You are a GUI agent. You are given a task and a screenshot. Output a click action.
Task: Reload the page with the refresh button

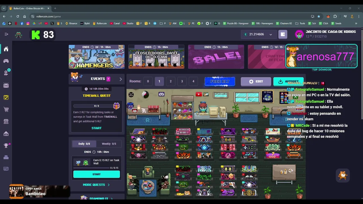point(18,16)
